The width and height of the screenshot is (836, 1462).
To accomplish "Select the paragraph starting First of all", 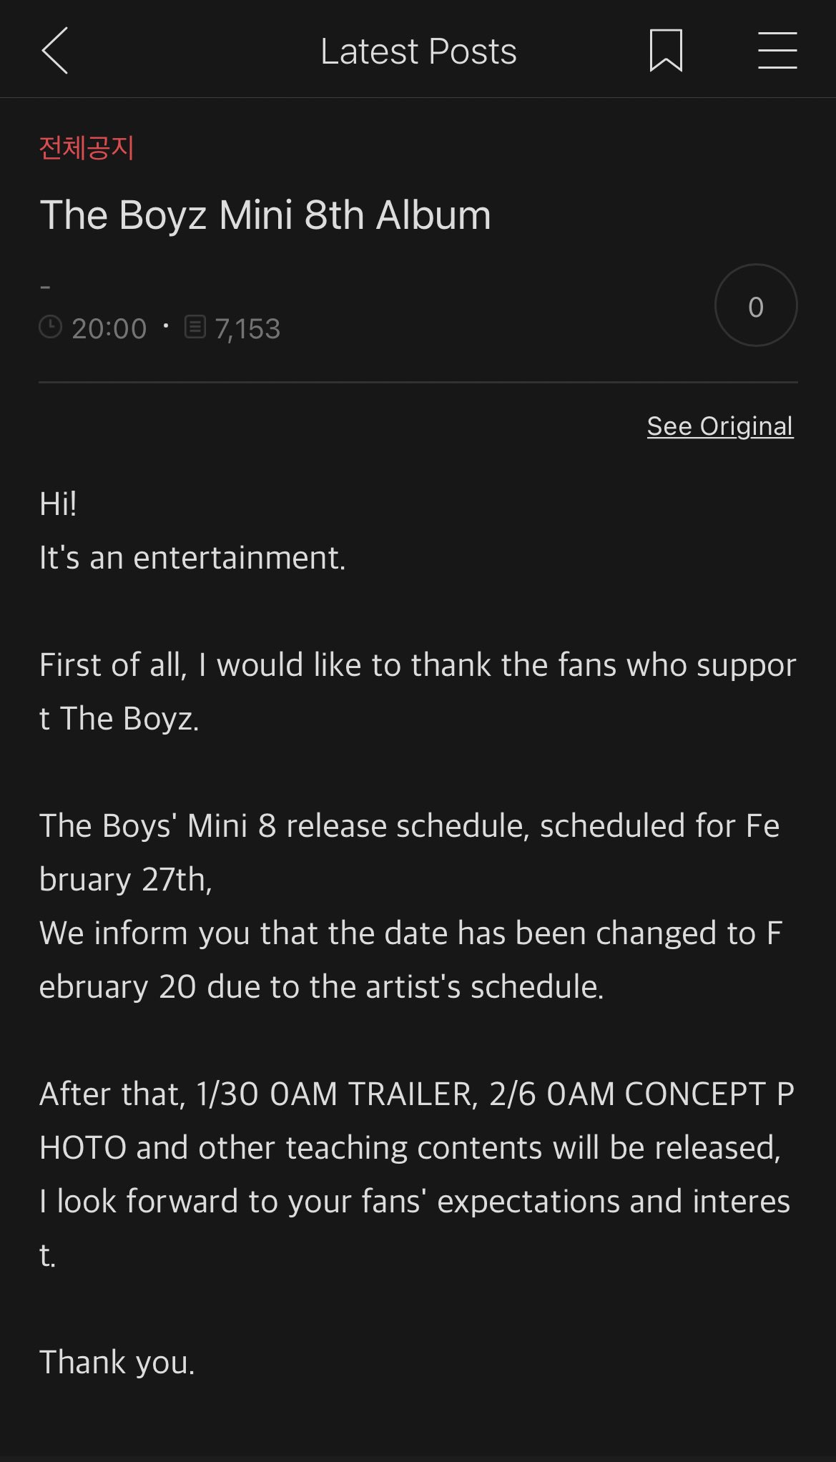I will point(418,691).
